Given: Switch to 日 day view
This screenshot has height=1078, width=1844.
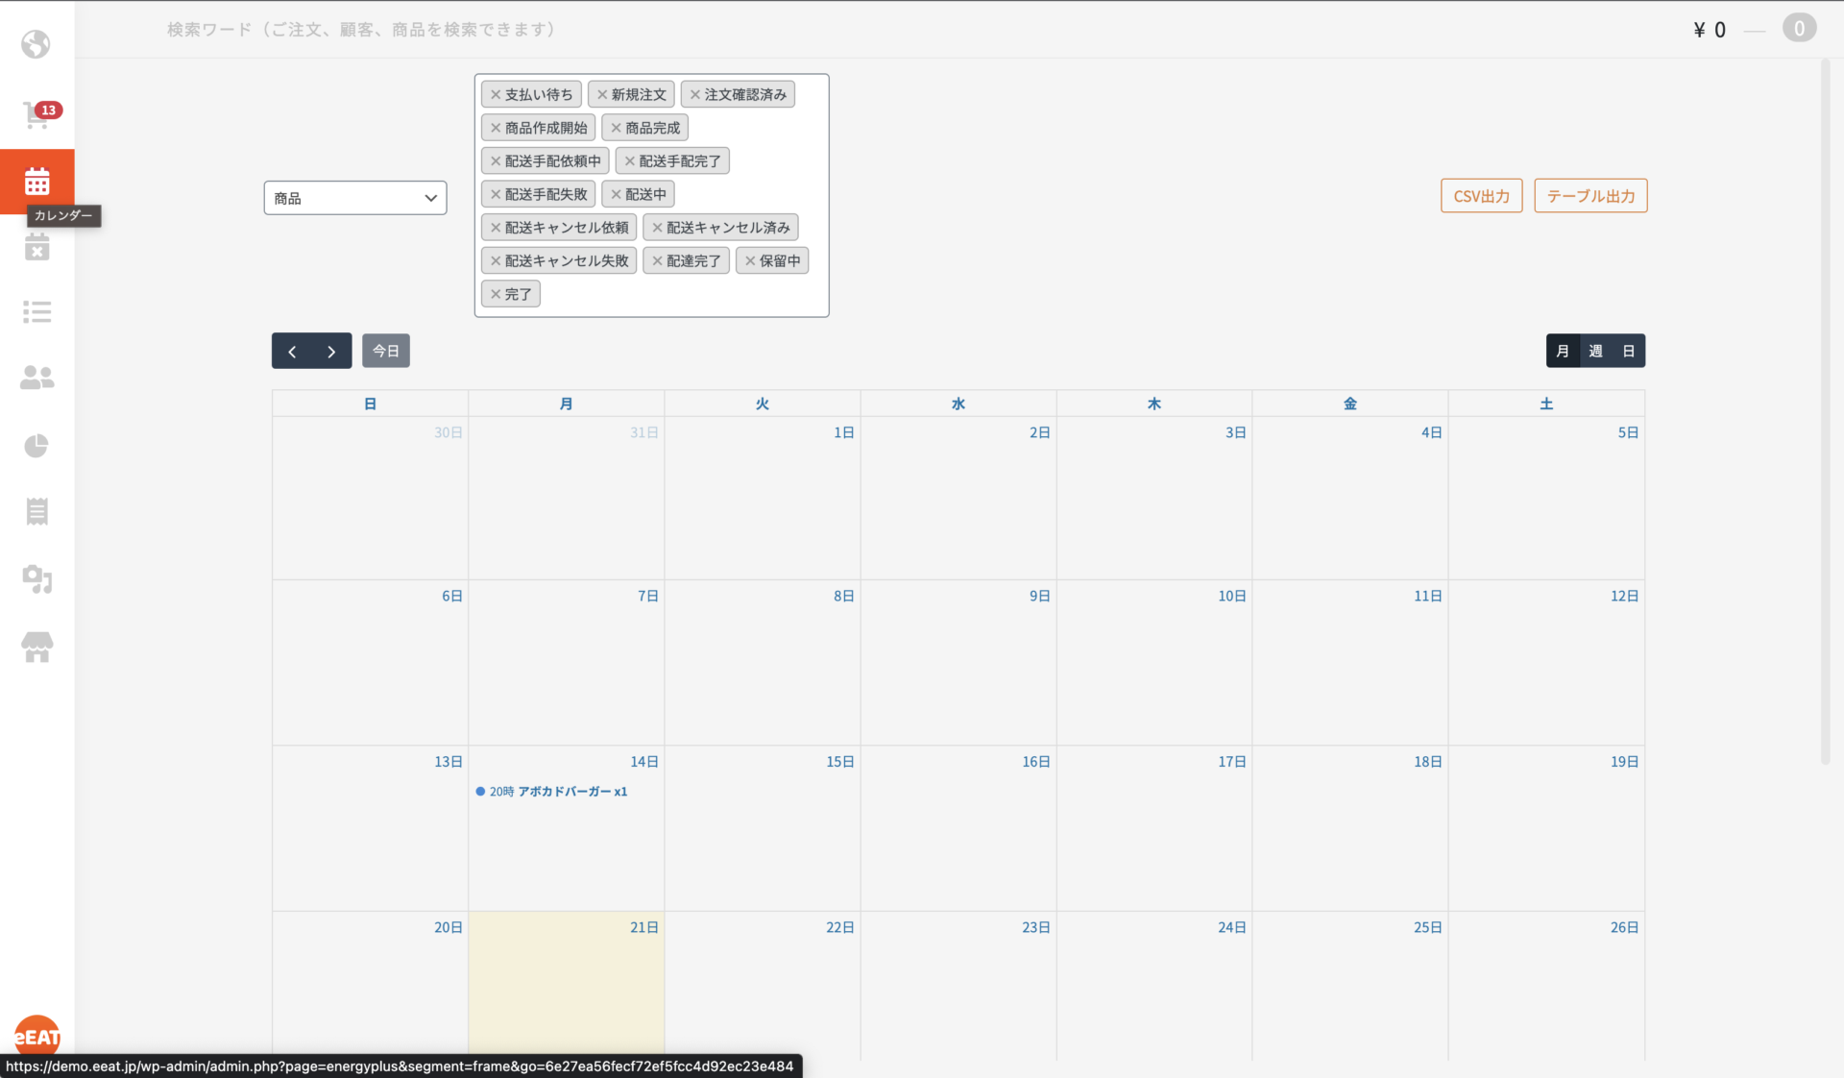Looking at the screenshot, I should tap(1628, 352).
